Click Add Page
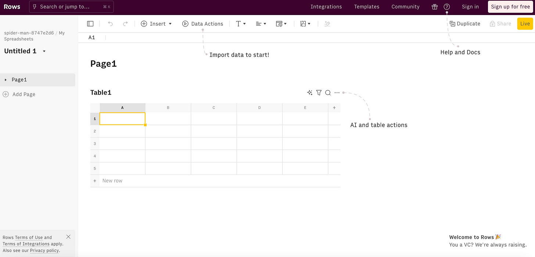Screen dimensions: 535x257 19,94
